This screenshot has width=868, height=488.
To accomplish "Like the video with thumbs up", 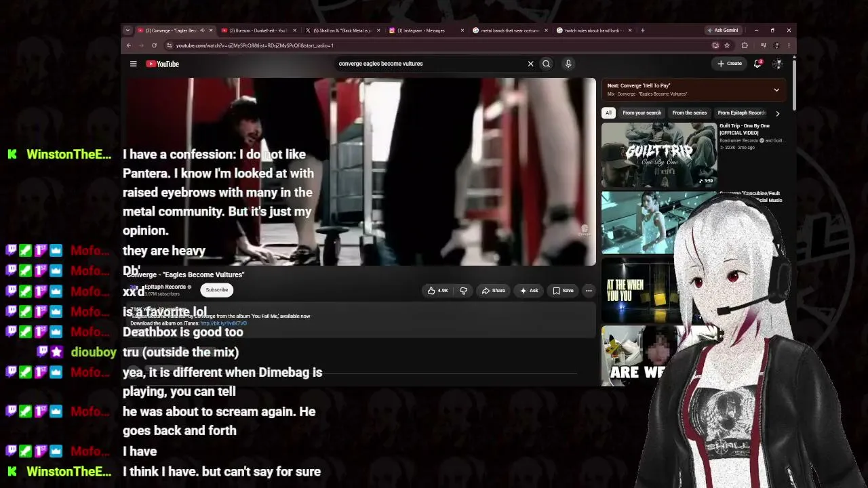I will tap(437, 291).
